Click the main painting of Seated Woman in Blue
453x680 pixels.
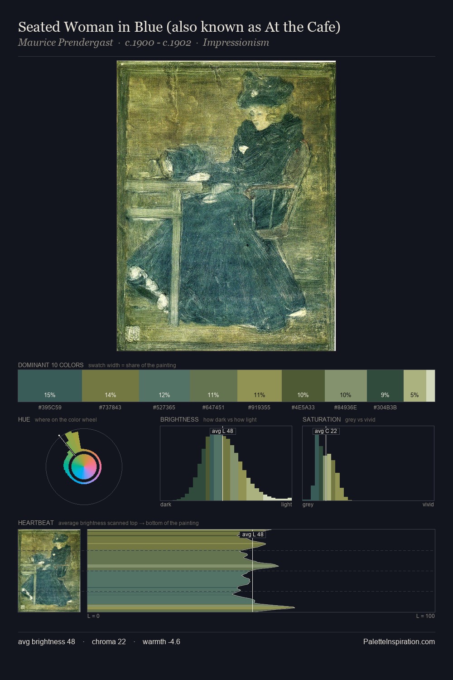tap(226, 206)
